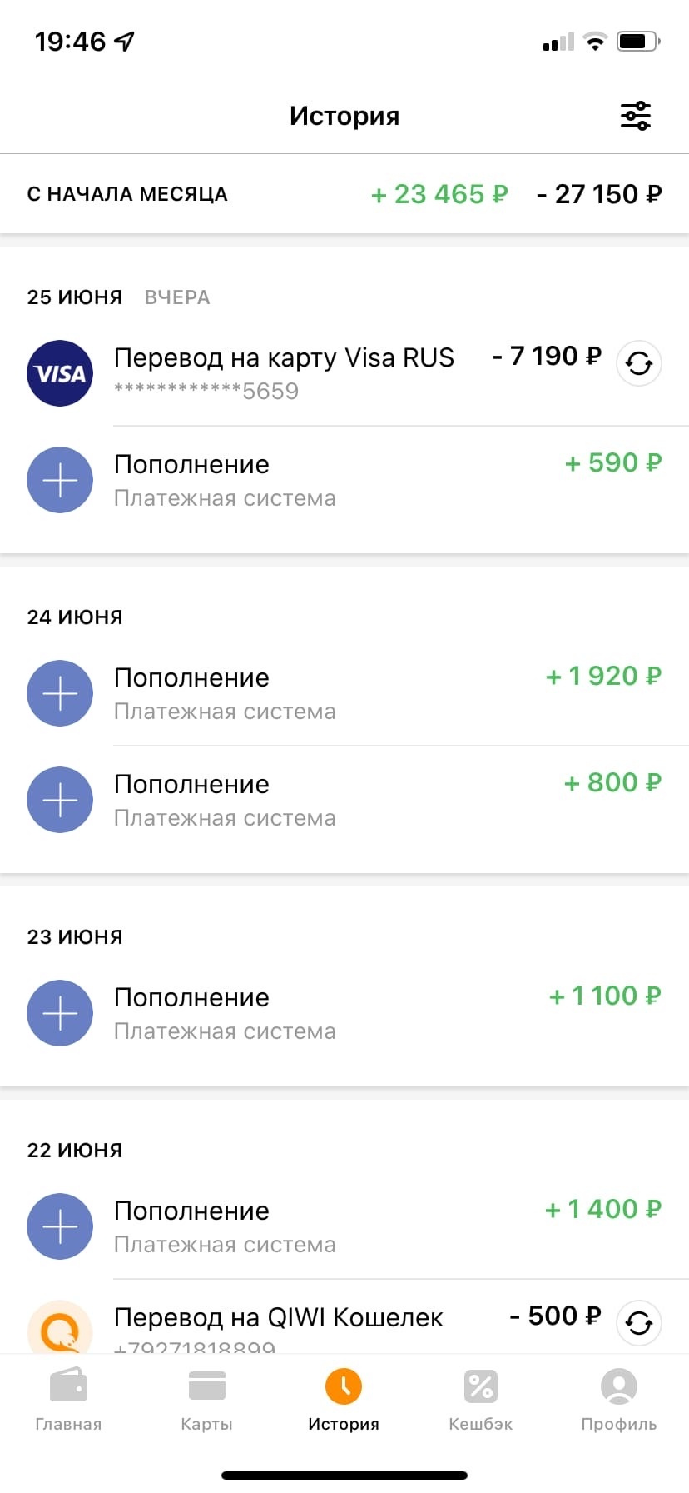Tap the plus icon of +590 ₽ top-up
Viewport: 689px width, 1493px height.
[x=60, y=480]
